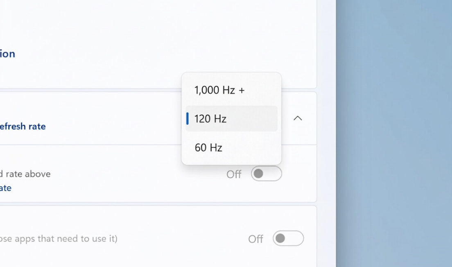452x267 pixels.
Task: Open the blue "ate" link under "rate above"
Action: click(6, 188)
